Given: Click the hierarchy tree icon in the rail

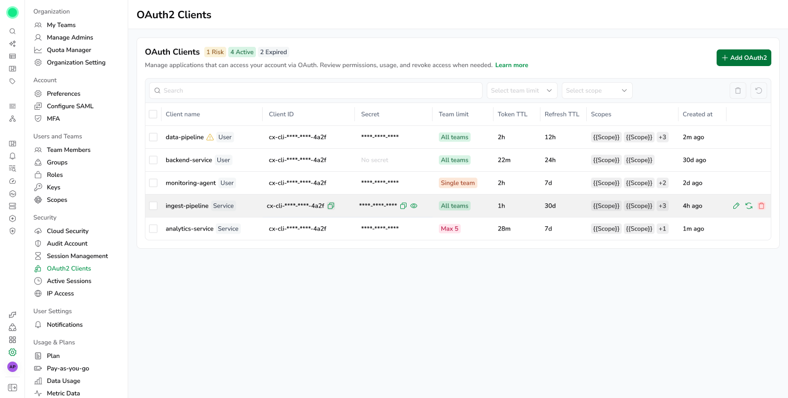Looking at the screenshot, I should 13,119.
